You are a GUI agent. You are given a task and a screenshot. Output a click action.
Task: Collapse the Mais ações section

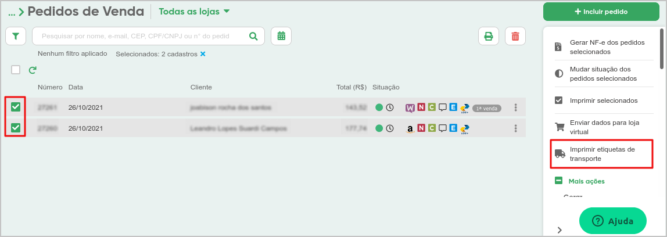pos(558,181)
